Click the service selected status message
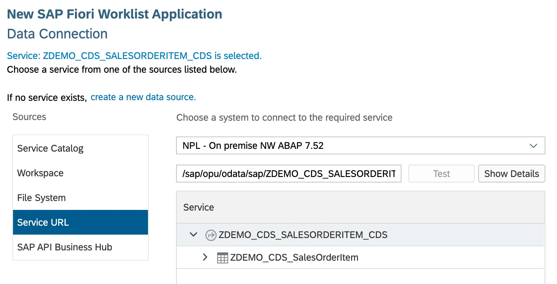 click(x=134, y=56)
